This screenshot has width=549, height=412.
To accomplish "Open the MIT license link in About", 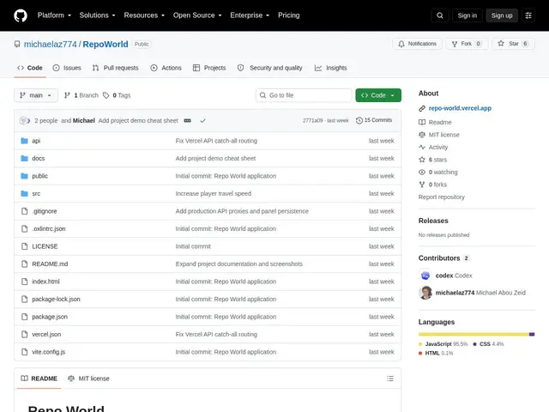I will [x=443, y=135].
